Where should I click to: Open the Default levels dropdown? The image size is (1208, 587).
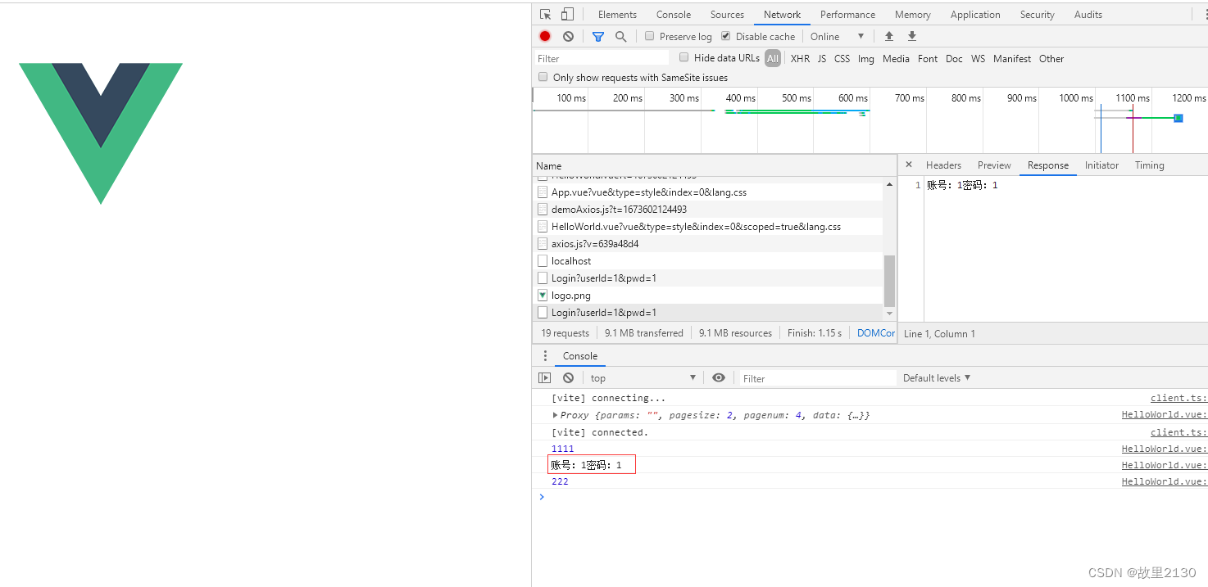point(937,377)
